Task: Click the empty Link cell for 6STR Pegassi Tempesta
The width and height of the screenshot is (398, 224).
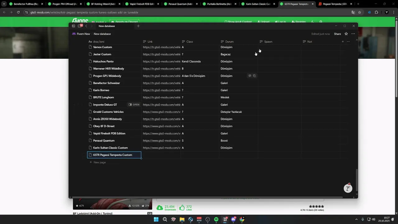Action: [x=161, y=155]
